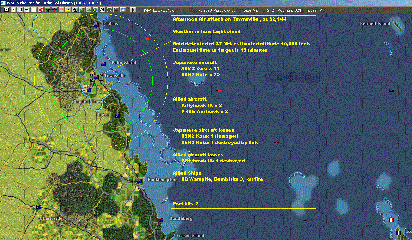The height and width of the screenshot is (240, 412).
Task: Click 'Raid detected at 37 NM' line
Action: coord(241,44)
